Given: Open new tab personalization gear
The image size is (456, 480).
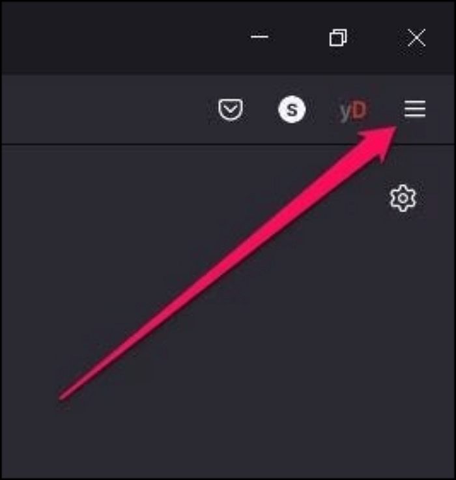Looking at the screenshot, I should (403, 198).
